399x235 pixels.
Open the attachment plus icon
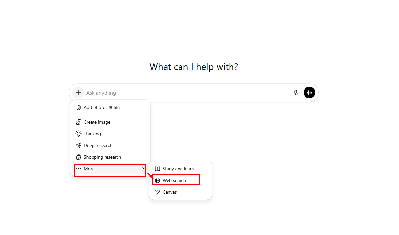pyautogui.click(x=78, y=93)
